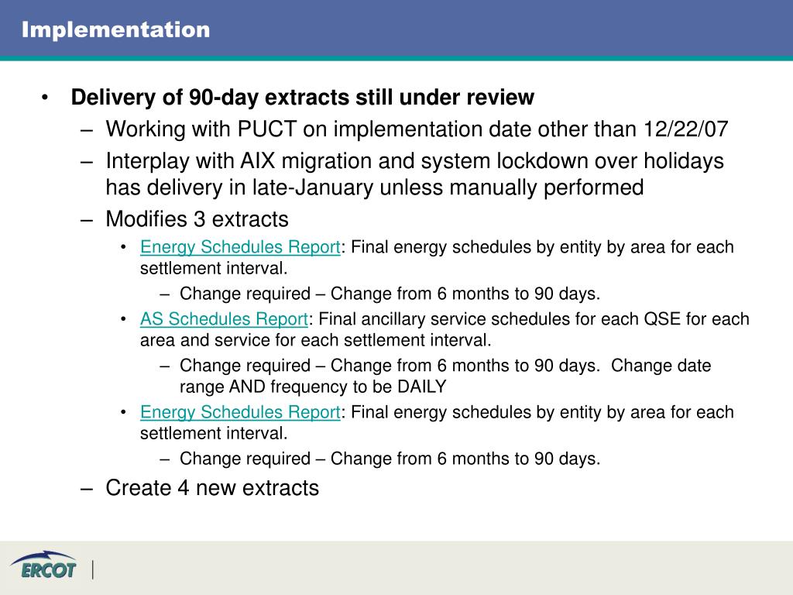Open the AS Schedules Report link
The height and width of the screenshot is (595, 793).
(224, 319)
